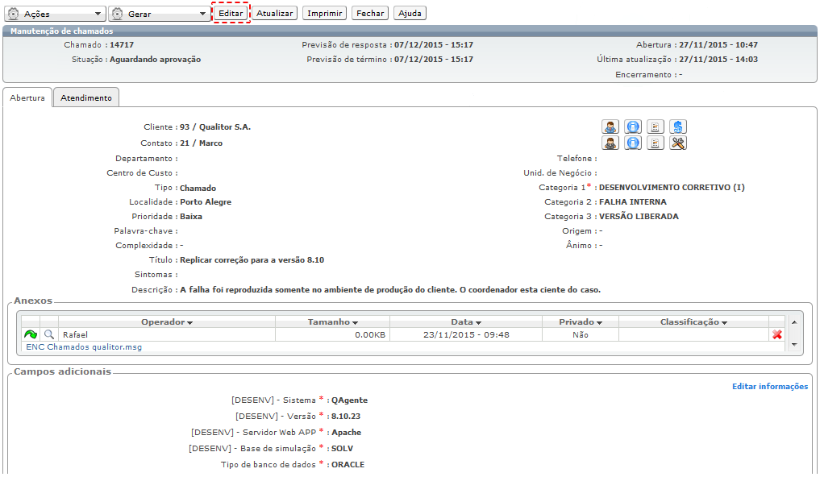Open client information icon in Cliente row

click(x=633, y=127)
